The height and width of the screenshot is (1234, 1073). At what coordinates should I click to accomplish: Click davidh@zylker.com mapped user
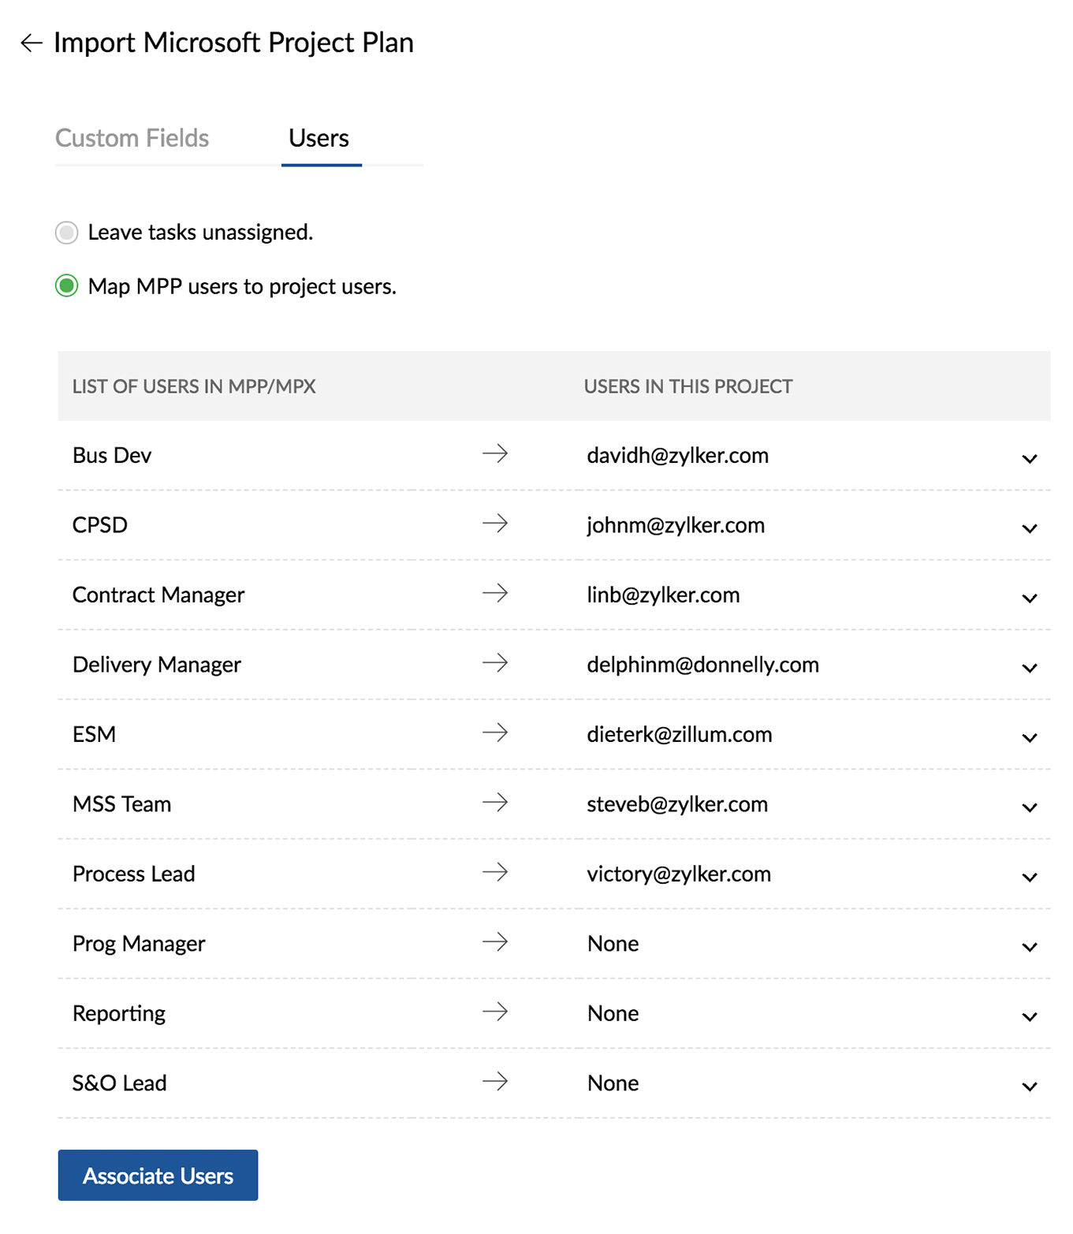point(677,456)
